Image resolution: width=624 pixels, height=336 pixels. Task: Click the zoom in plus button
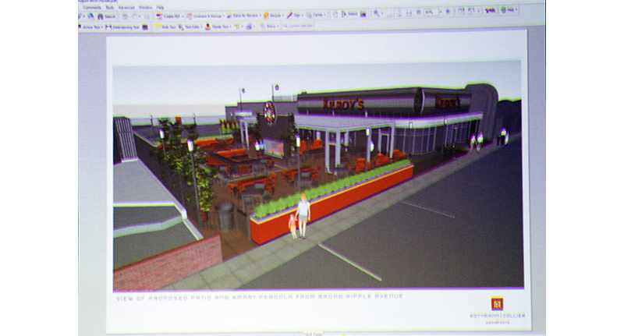[448, 12]
